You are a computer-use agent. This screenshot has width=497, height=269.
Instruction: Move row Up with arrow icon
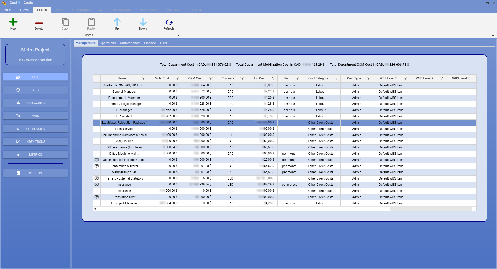pyautogui.click(x=117, y=22)
